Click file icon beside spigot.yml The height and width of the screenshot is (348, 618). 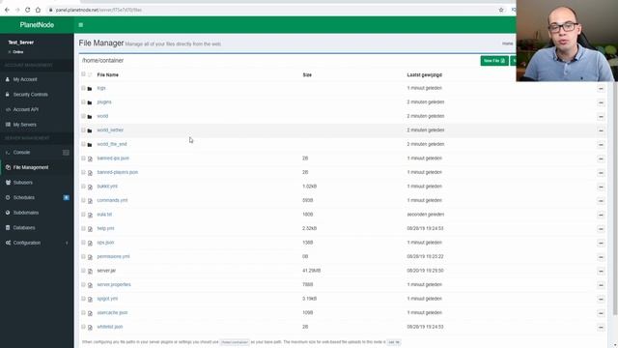[x=90, y=299]
